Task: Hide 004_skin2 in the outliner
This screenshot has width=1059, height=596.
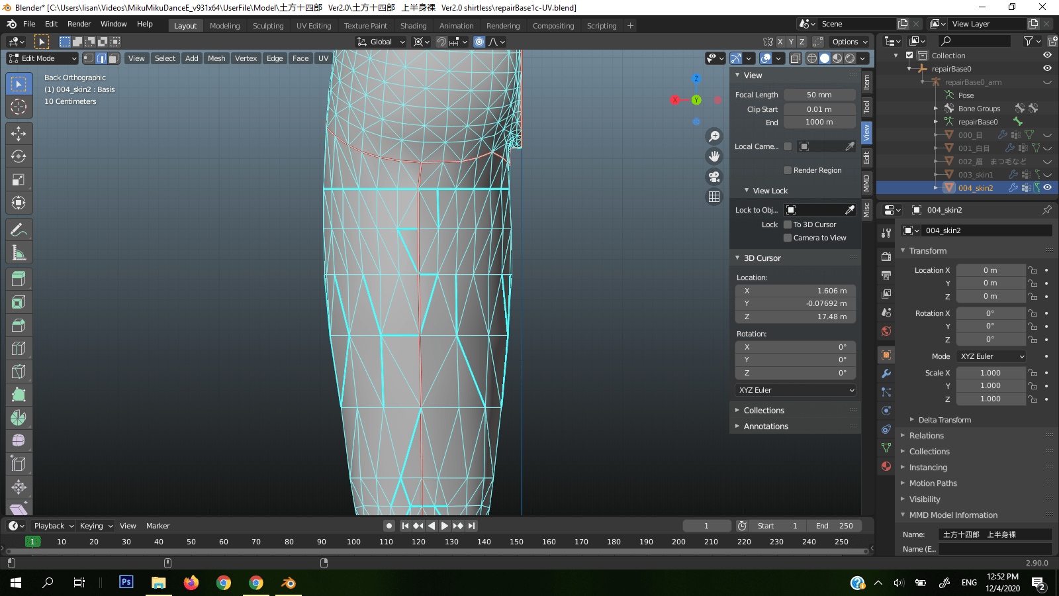Action: click(1047, 187)
